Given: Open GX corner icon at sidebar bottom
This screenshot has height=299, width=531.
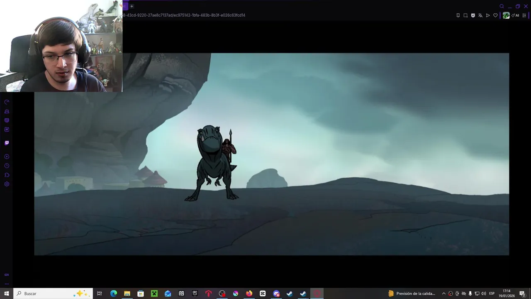Looking at the screenshot, I should (7, 274).
